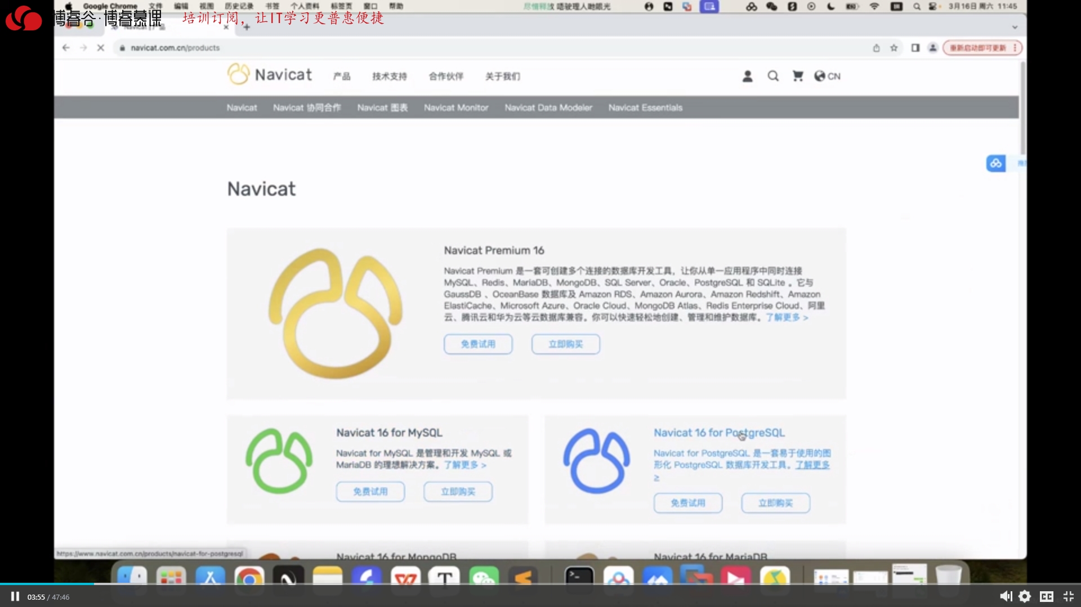Open Finder from the Dock
Viewport: 1081px width, 607px height.
[x=132, y=579]
